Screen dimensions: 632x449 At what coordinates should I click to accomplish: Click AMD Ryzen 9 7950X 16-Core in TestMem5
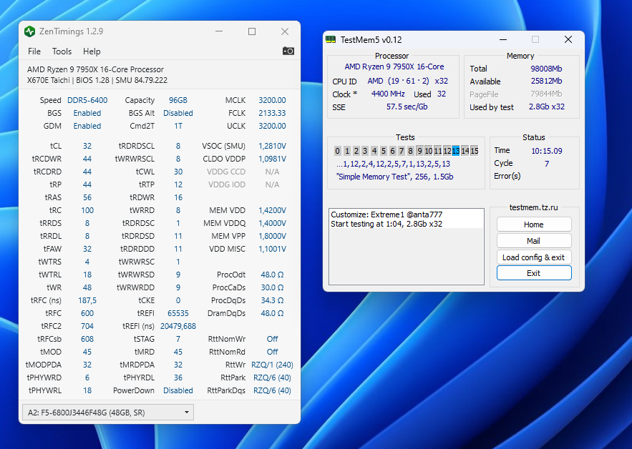coord(394,66)
